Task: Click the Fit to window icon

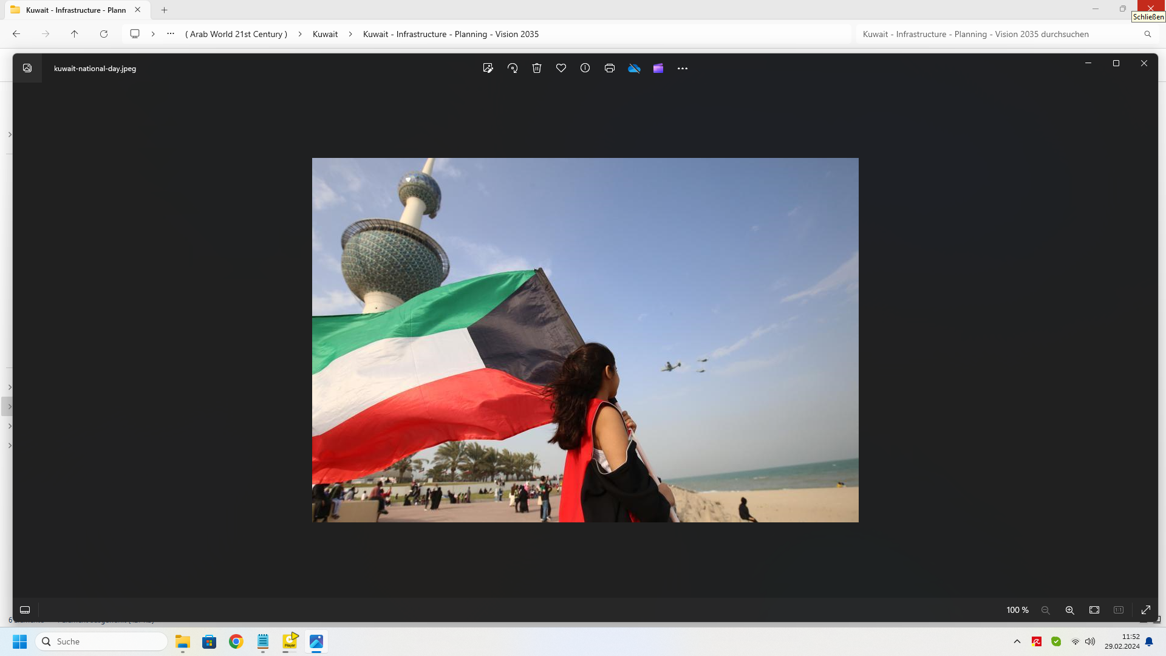Action: pos(1094,610)
